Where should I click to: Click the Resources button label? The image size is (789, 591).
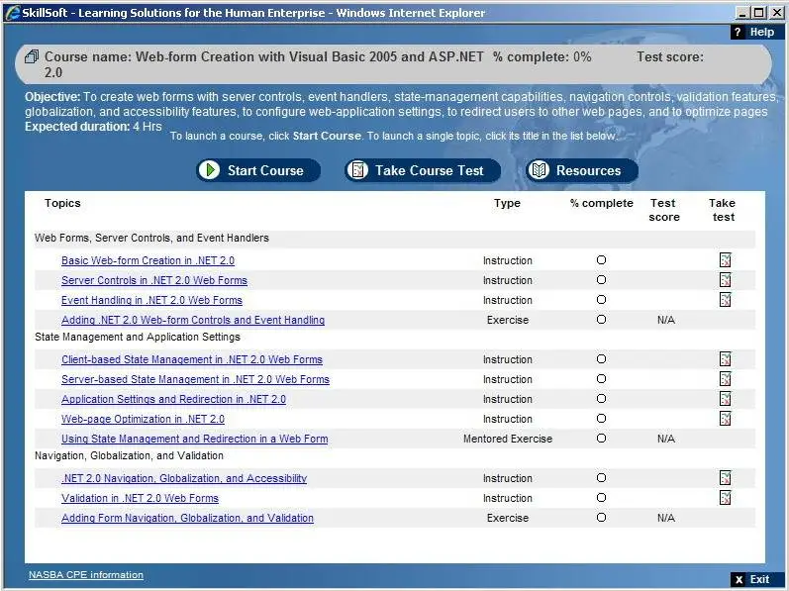click(588, 170)
